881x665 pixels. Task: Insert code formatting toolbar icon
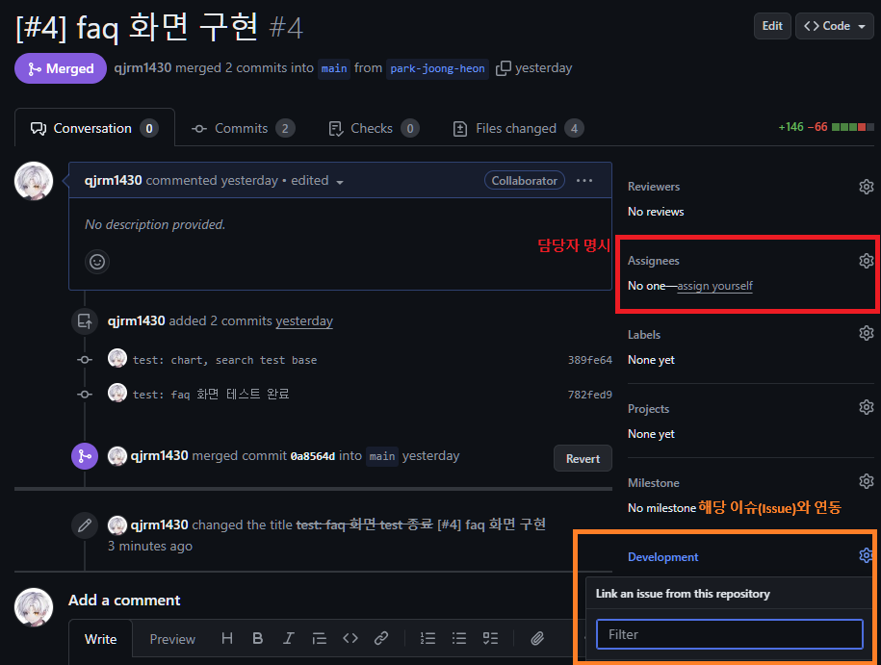pyautogui.click(x=350, y=638)
